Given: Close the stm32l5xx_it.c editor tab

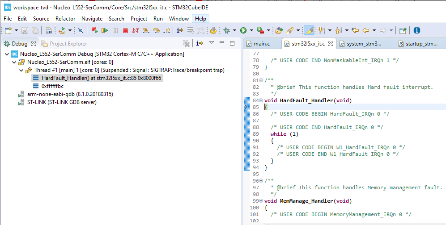Looking at the screenshot, I should [331, 44].
